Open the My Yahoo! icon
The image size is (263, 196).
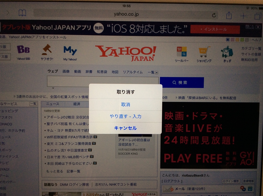coord(70,53)
